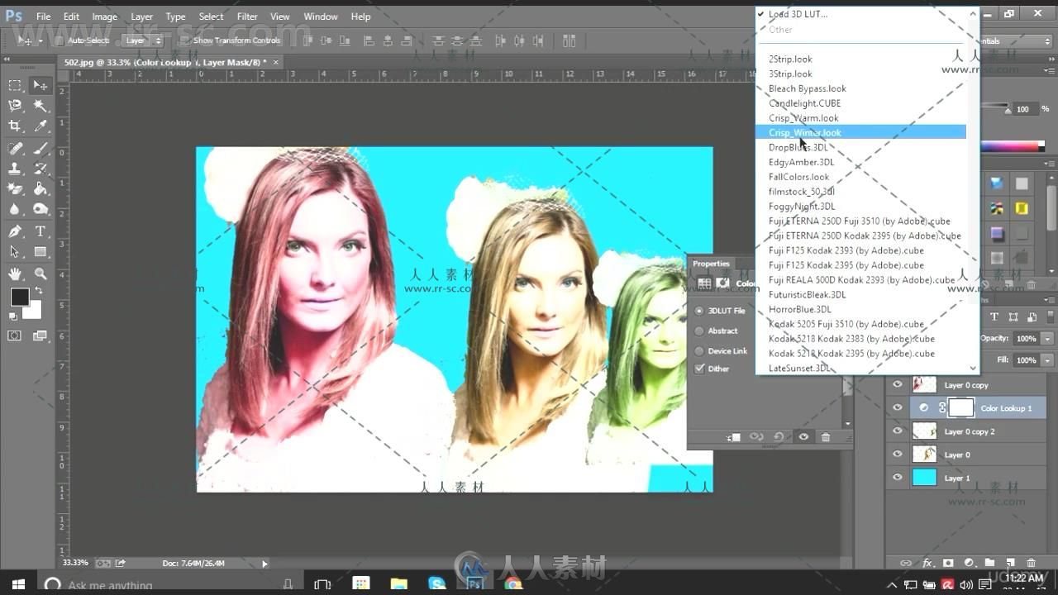
Task: Reset to default foreground and background colors
Action: pos(13,316)
